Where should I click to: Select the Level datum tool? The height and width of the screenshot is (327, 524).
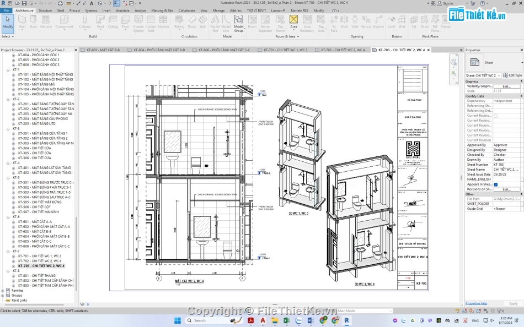391,23
